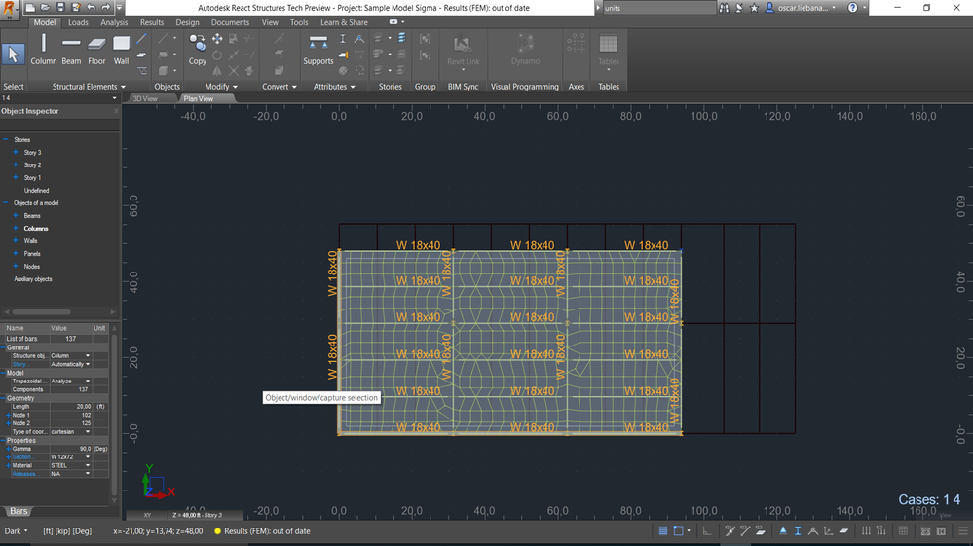This screenshot has width=973, height=546.
Task: Open the Dark theme dropdown
Action: [x=17, y=531]
